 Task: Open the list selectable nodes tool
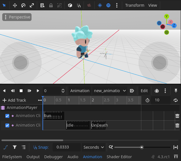pos(42,5)
